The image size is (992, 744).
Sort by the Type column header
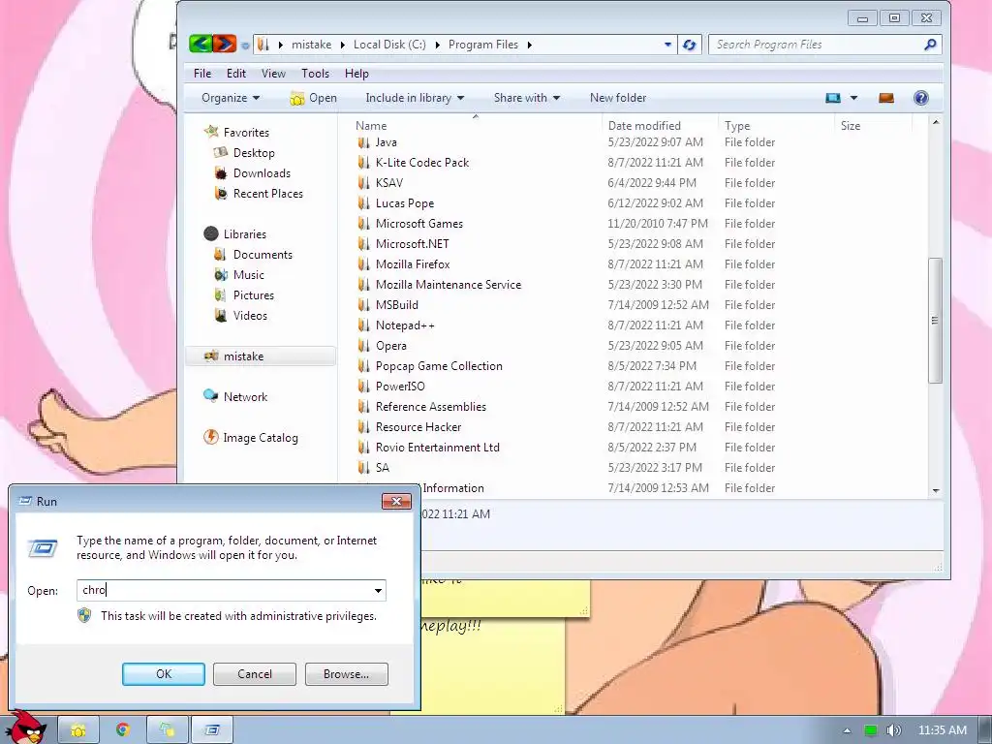[x=776, y=125]
